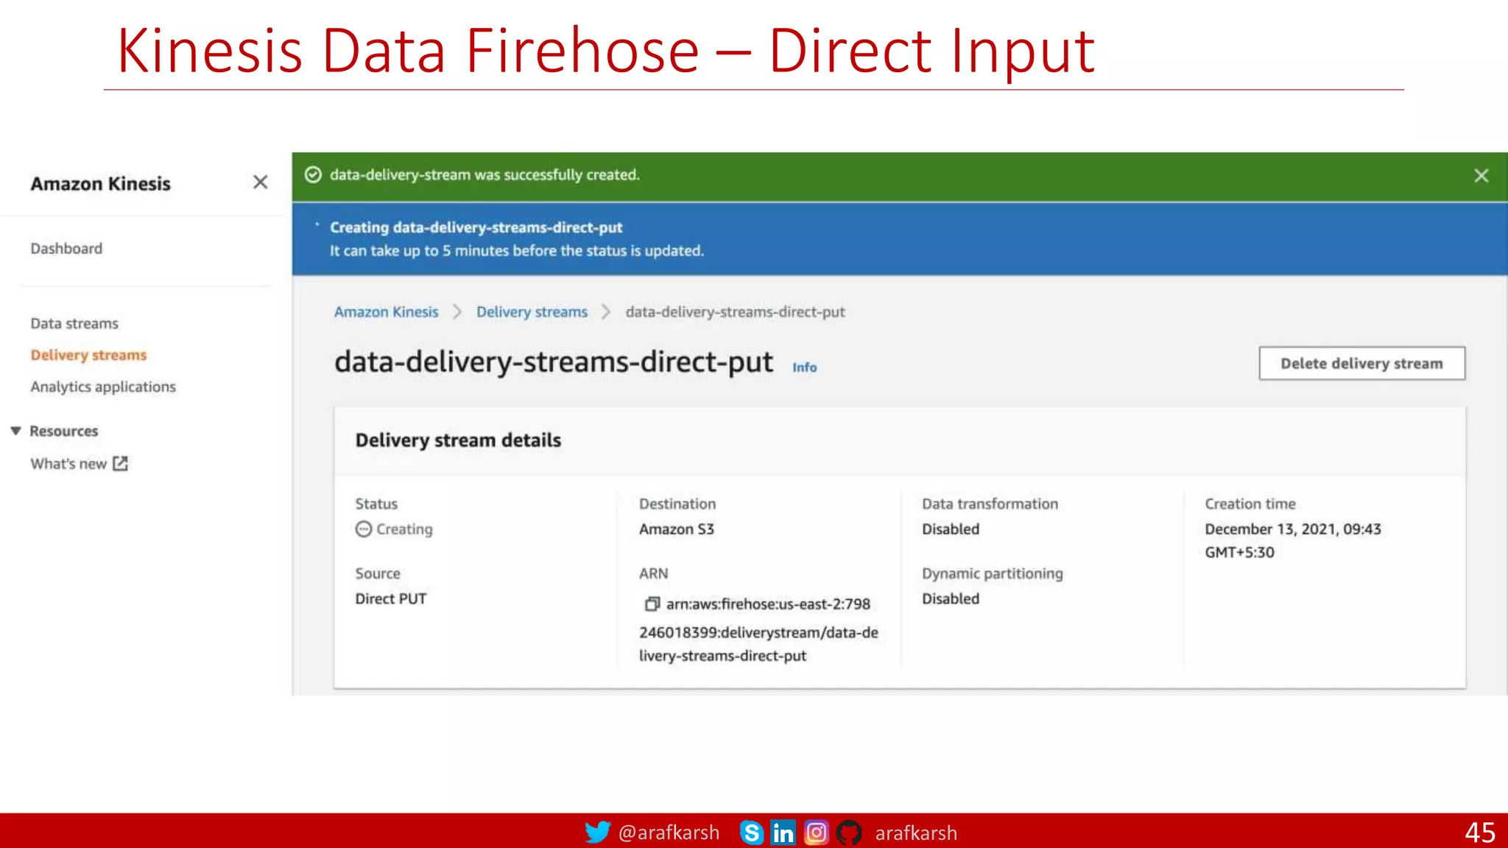The image size is (1508, 848).
Task: Click Delivery streams breadcrumb link
Action: tap(532, 311)
